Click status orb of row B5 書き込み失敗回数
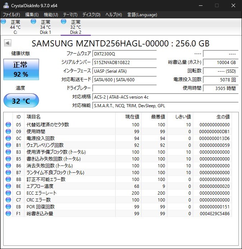Screen dimensions: 242x249 pos(8,159)
